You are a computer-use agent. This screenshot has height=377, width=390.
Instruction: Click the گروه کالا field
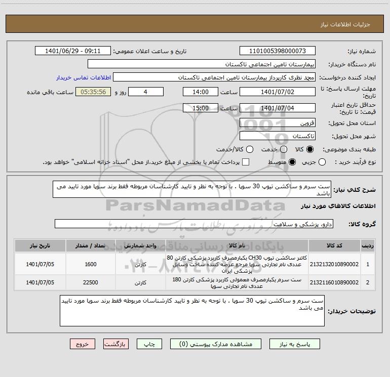point(194,224)
